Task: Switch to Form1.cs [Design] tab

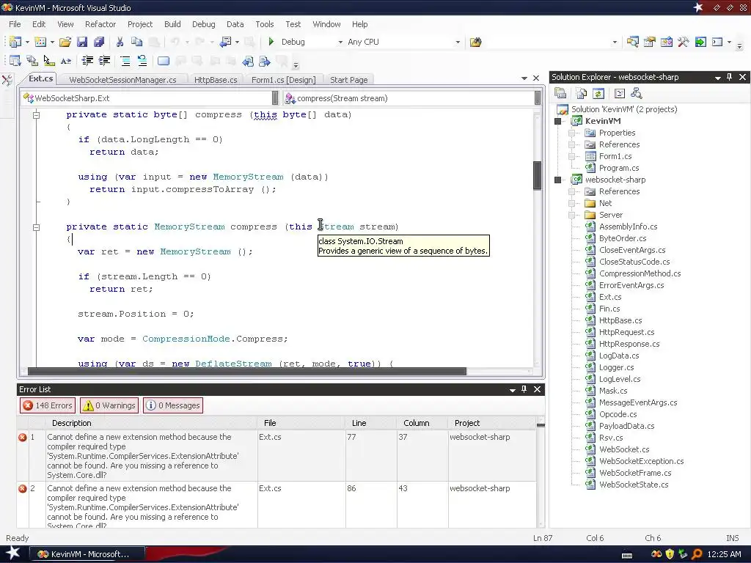Action: (284, 80)
